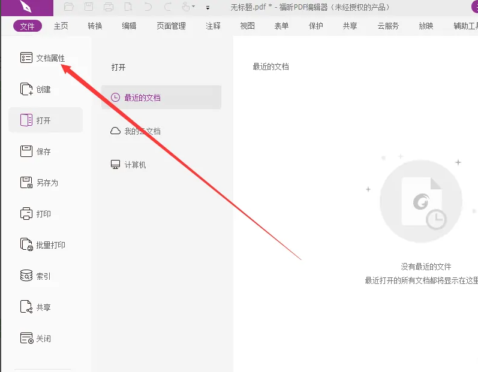Image resolution: width=478 pixels, height=372 pixels.
Task: Click the 关闭 document icon
Action: click(x=27, y=338)
